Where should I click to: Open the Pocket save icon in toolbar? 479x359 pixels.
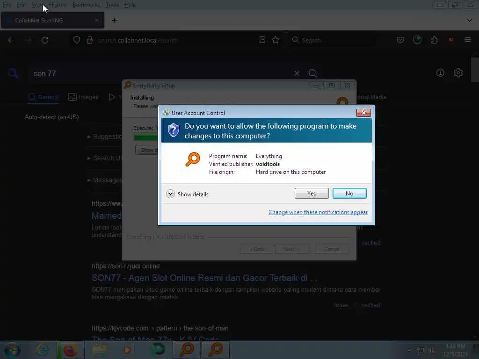pyautogui.click(x=400, y=40)
